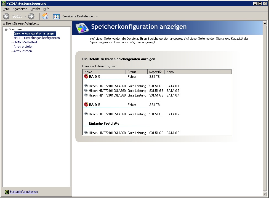Click the drive icon for SATA 0.1
The image size is (269, 198).
(86, 85)
